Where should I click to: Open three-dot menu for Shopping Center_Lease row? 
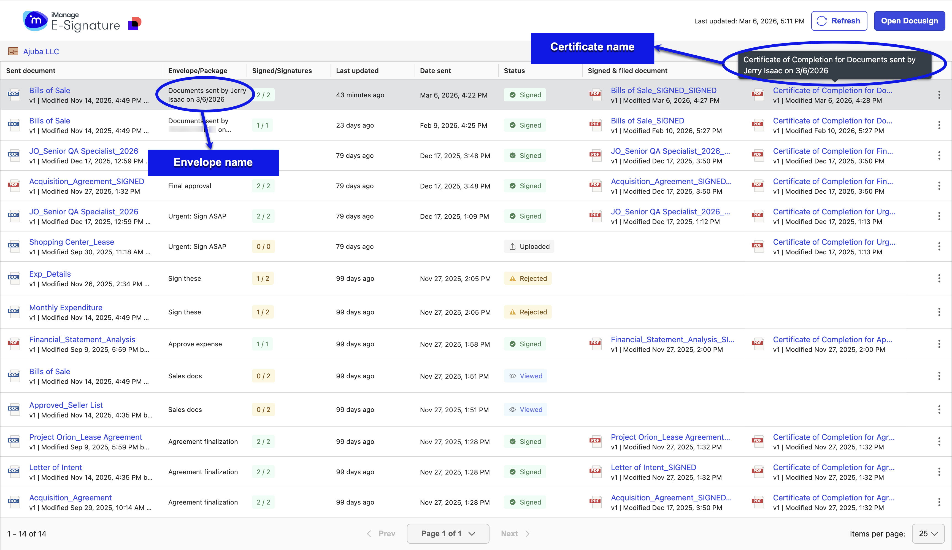[x=939, y=247]
